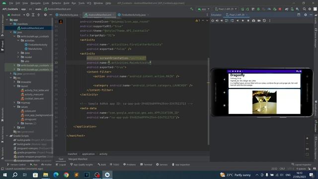
Task: Click Collapse All icon in Project panel
Action: (38, 15)
